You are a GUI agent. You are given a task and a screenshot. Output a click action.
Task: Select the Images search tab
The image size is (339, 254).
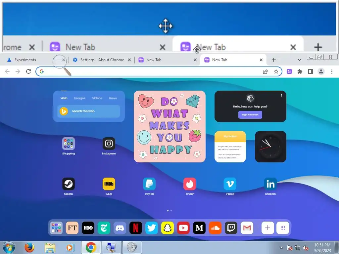pos(79,98)
